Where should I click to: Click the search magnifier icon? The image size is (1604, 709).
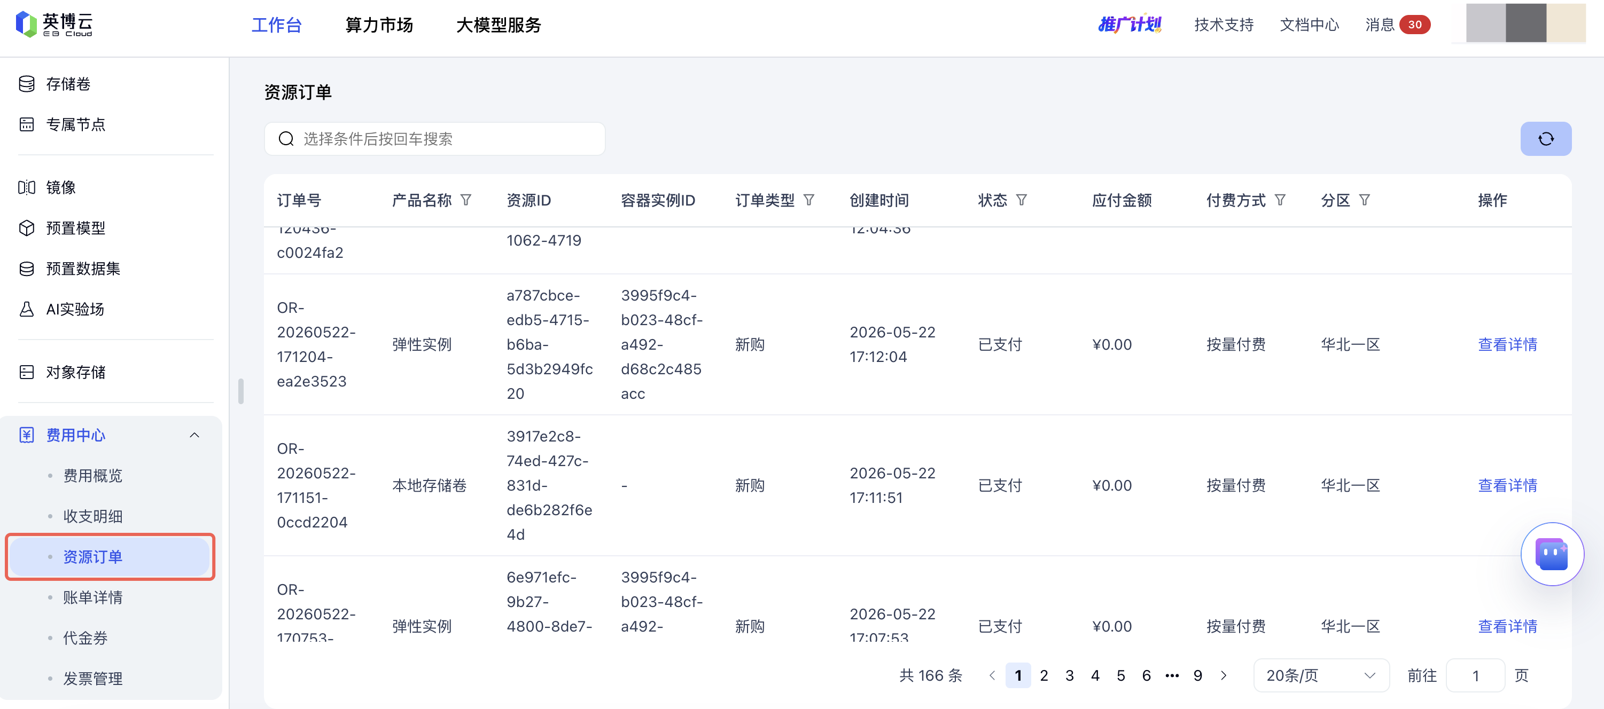click(286, 139)
